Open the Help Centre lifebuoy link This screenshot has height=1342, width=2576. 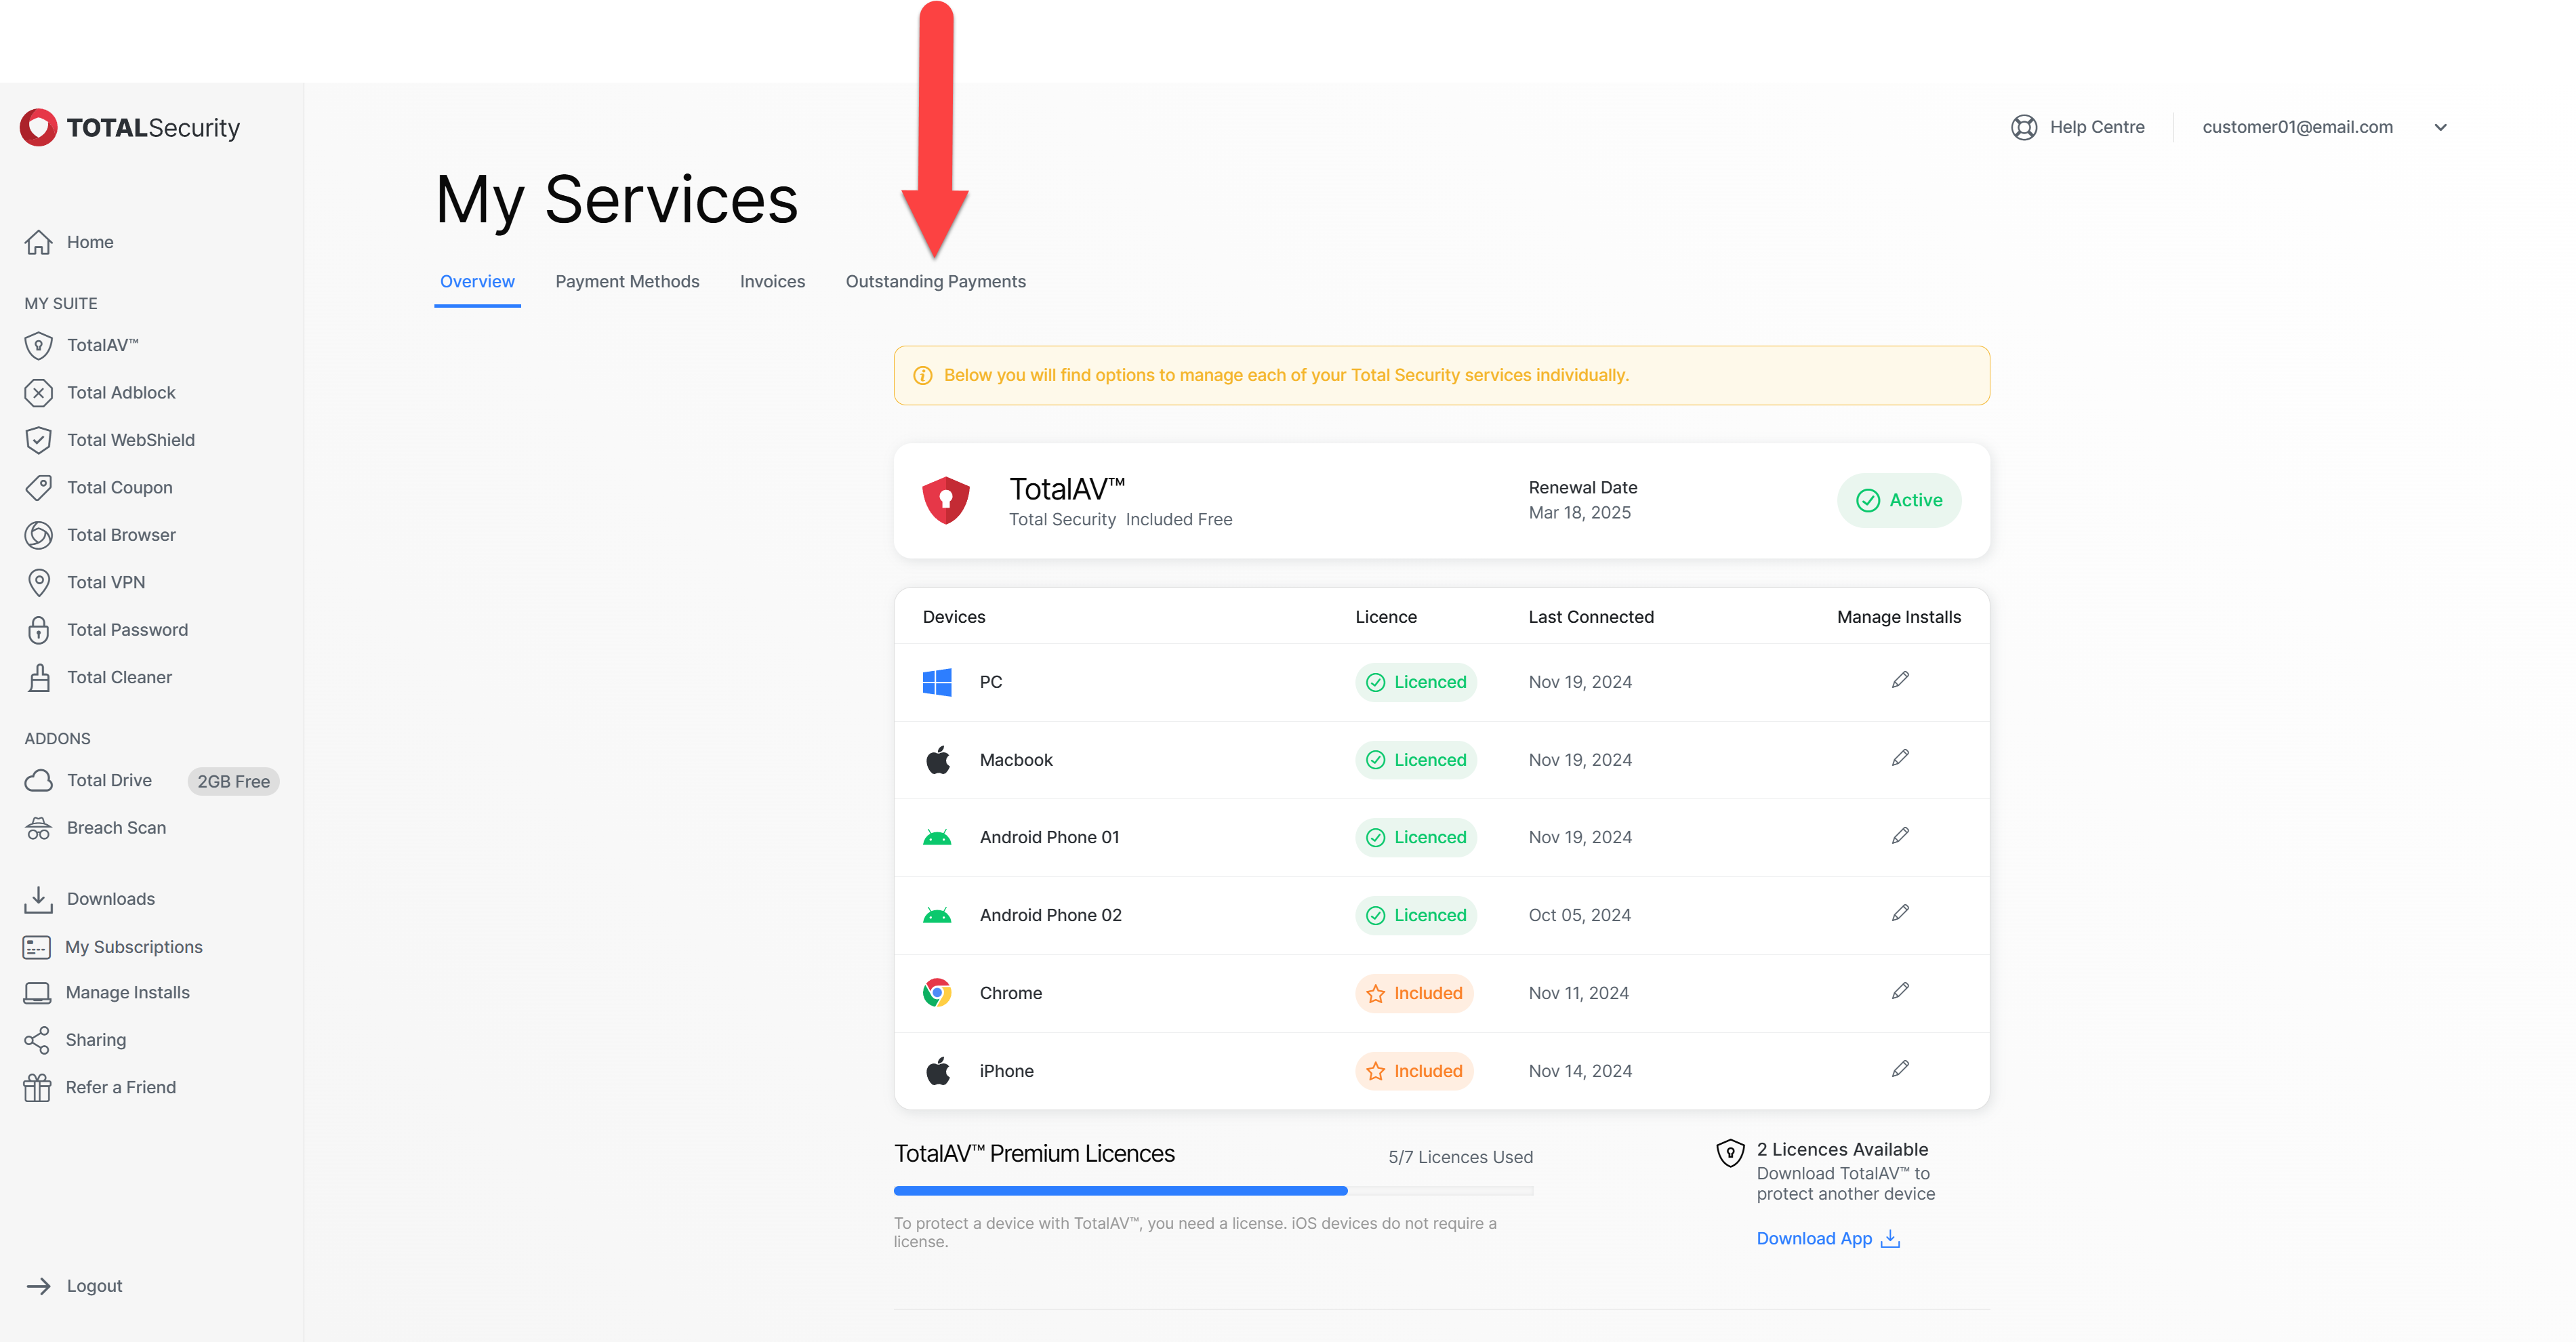2078,127
